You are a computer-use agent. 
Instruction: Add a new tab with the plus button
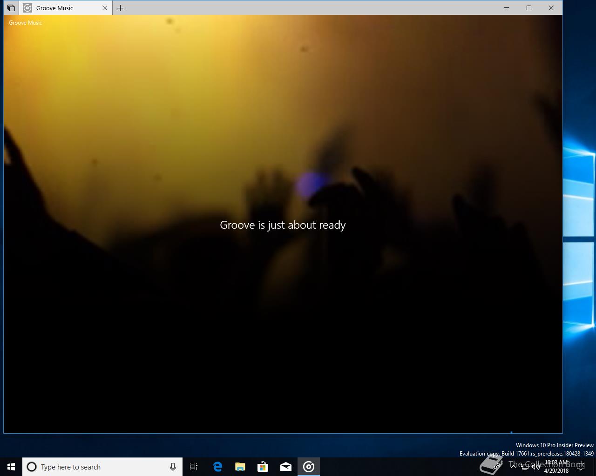tap(120, 8)
